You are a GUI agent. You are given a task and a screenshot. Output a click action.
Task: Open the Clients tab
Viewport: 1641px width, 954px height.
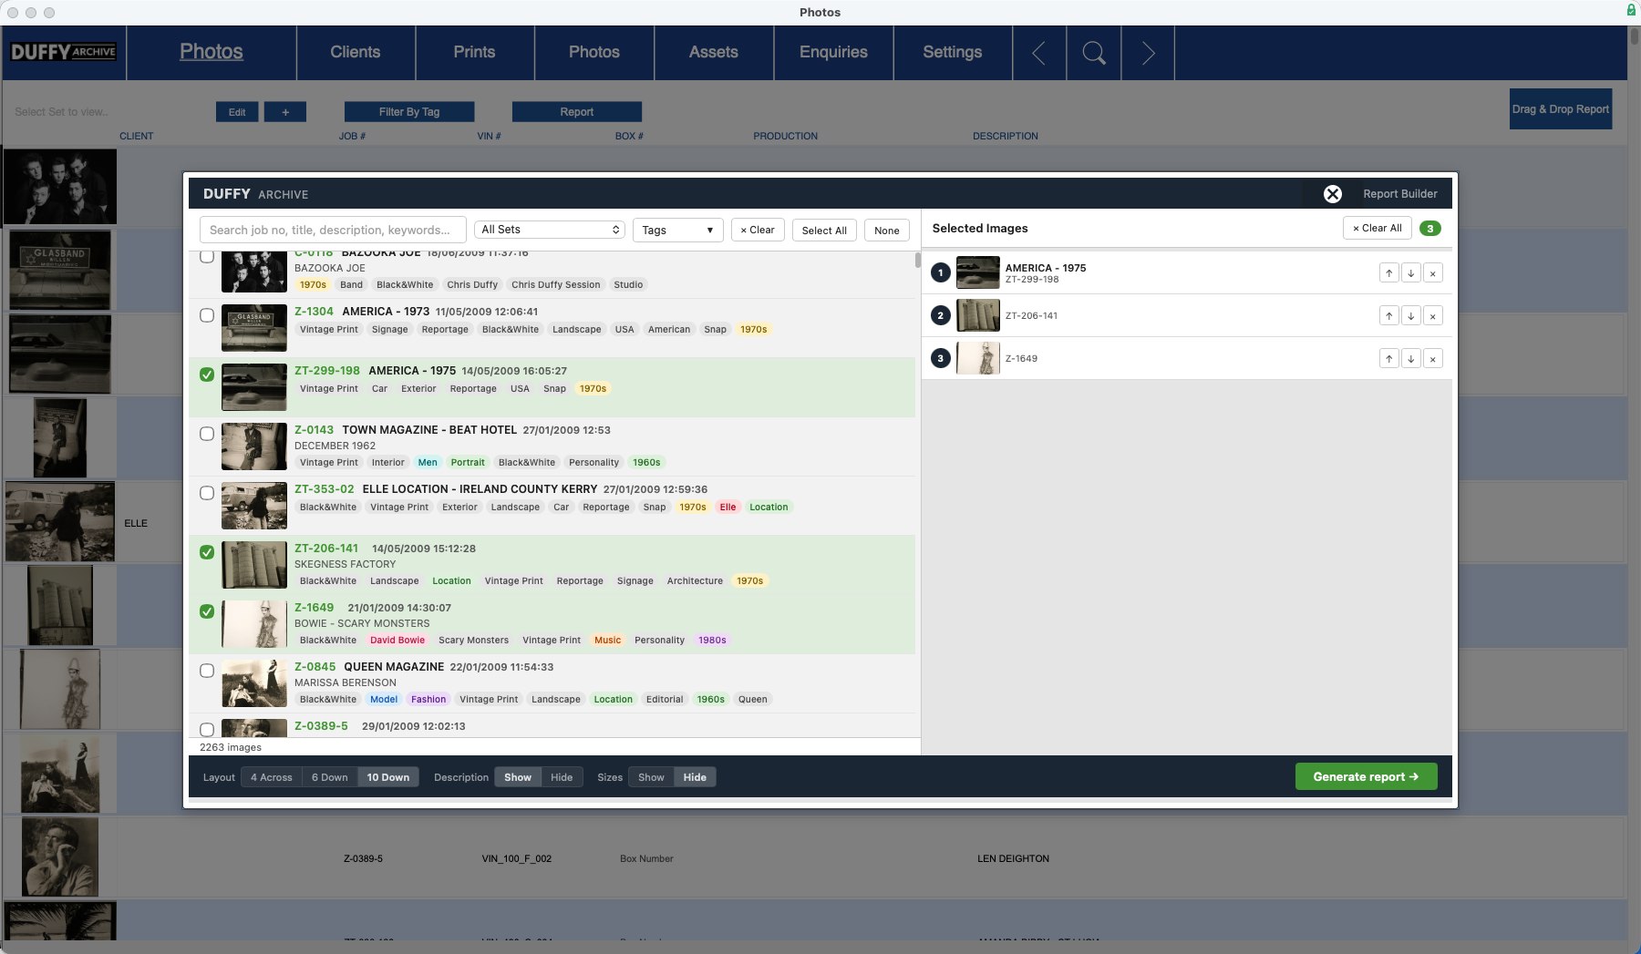coord(356,53)
